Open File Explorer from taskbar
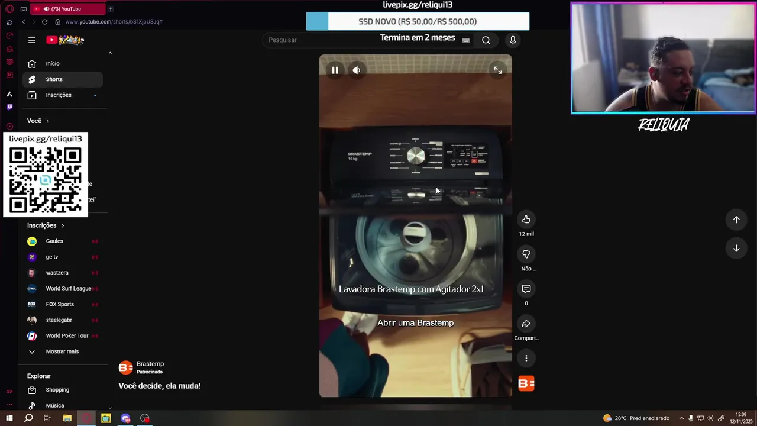This screenshot has height=426, width=757. [x=67, y=418]
